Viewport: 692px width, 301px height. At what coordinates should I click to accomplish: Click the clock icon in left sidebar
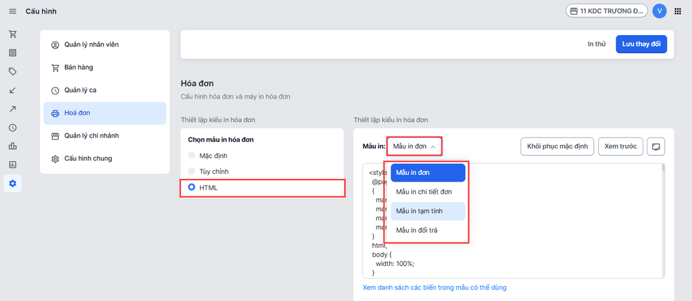[x=13, y=128]
